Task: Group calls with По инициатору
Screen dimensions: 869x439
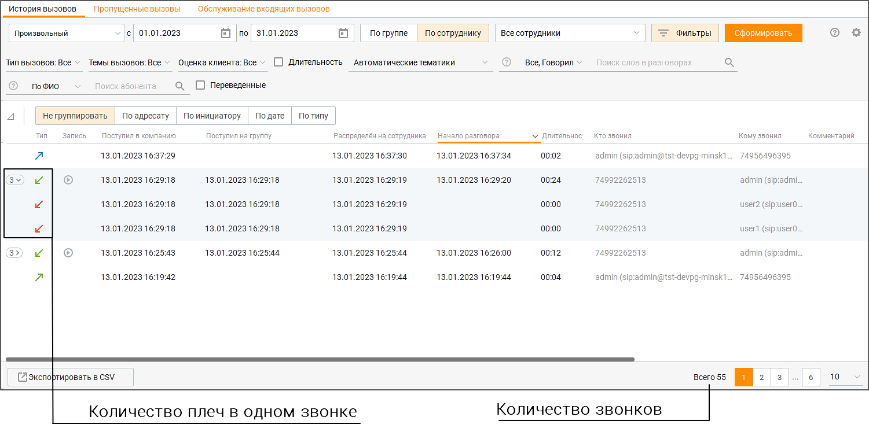Action: coord(212,116)
